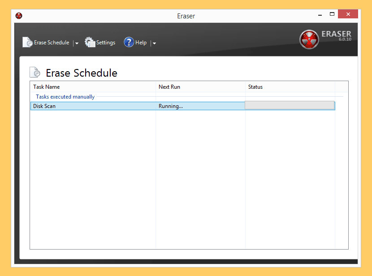Maximize the Eraser window
Image resolution: width=372 pixels, height=276 pixels.
[x=332, y=14]
